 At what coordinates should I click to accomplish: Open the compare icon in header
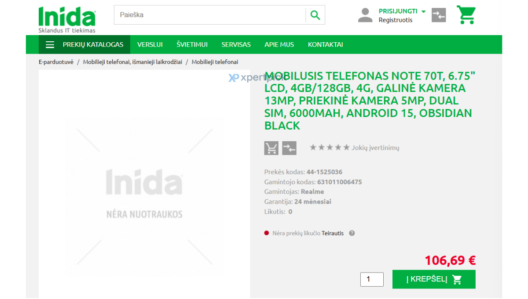pyautogui.click(x=439, y=15)
